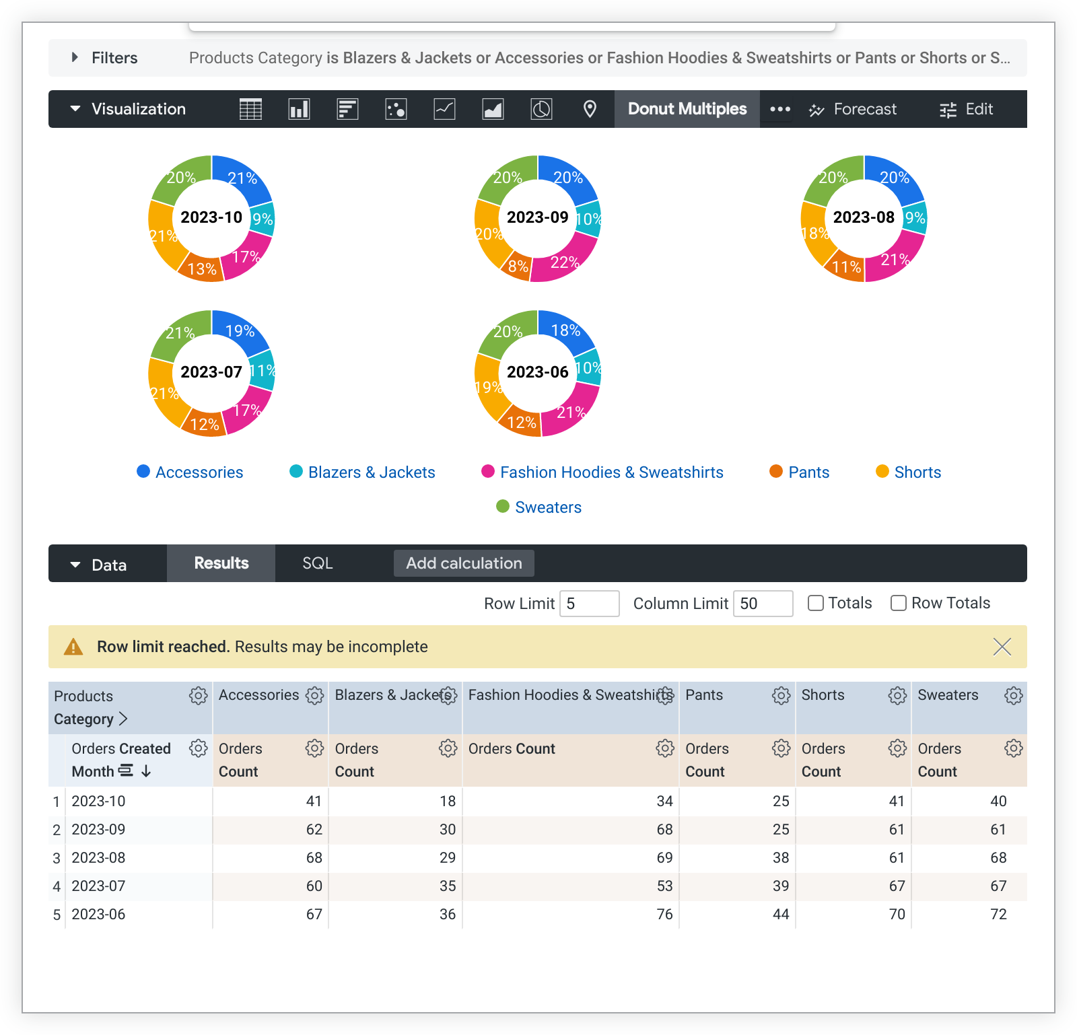Select the bar chart visualization

347,109
